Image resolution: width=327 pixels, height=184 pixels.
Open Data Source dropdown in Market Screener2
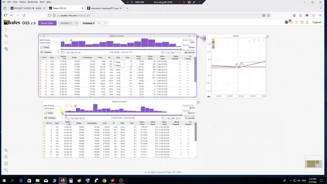[x=52, y=108]
